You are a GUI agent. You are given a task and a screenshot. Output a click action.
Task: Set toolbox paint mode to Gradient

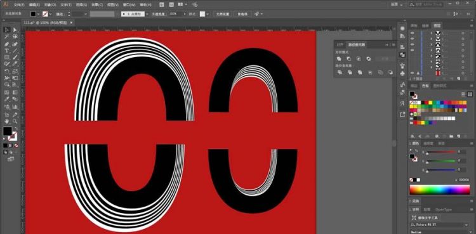[x=11, y=146]
